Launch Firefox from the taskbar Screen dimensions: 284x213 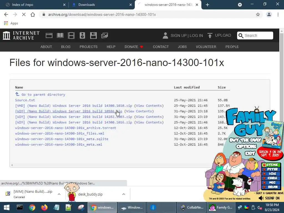coord(44,207)
